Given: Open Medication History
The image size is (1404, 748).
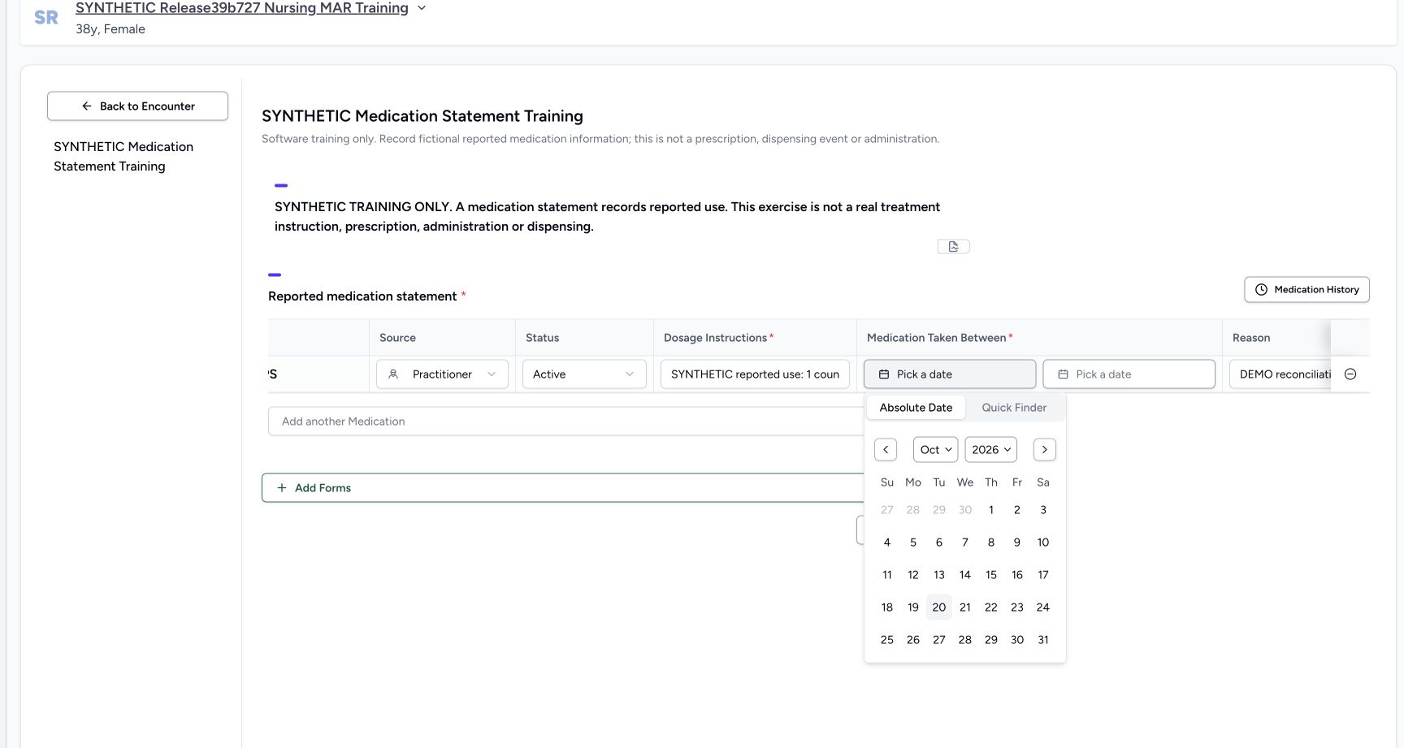Looking at the screenshot, I should click(1306, 290).
